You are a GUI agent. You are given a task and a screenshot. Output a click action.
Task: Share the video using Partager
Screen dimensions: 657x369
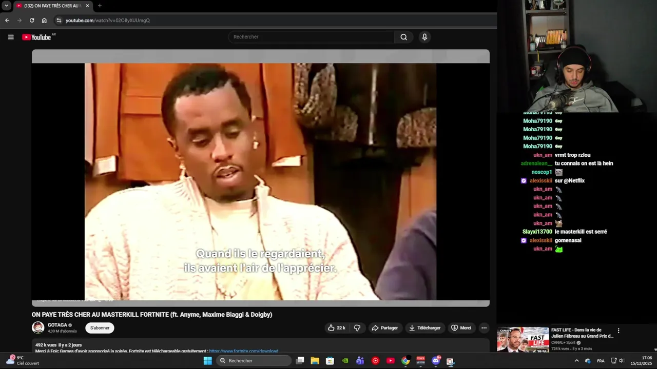tap(385, 328)
